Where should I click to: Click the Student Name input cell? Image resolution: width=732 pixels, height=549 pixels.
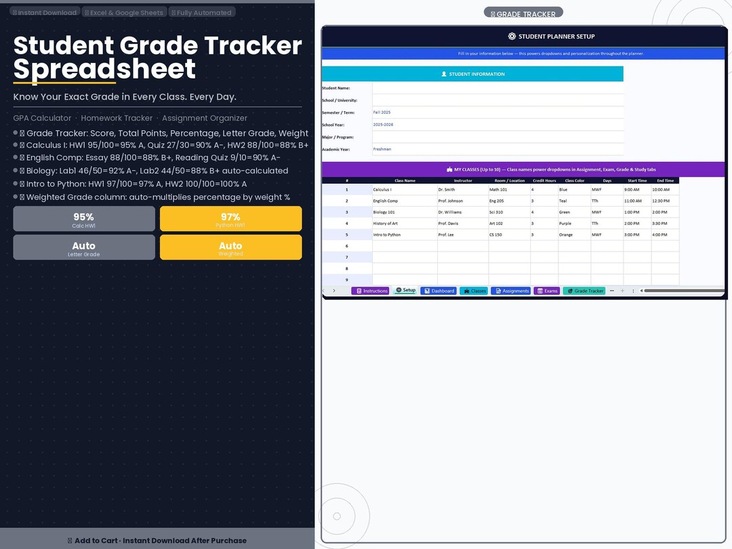[497, 87]
